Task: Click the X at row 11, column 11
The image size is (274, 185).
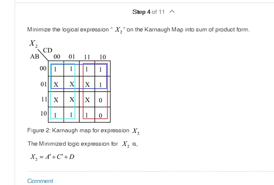Action: click(x=88, y=100)
